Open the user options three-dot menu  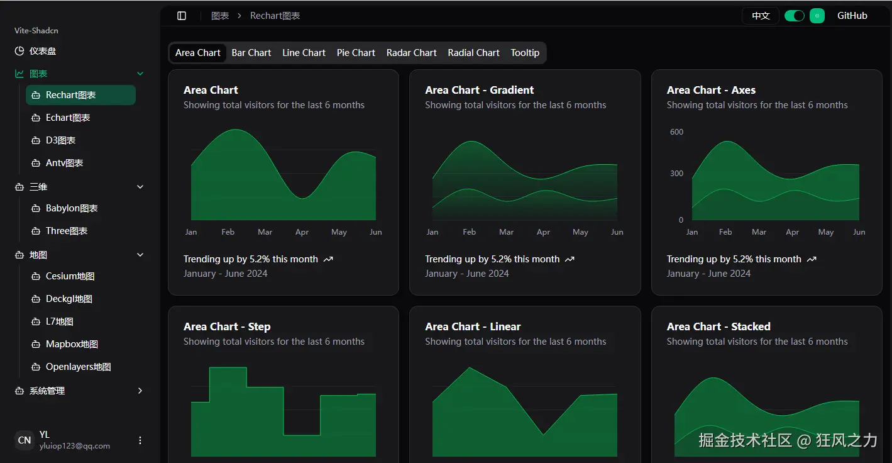(x=140, y=440)
